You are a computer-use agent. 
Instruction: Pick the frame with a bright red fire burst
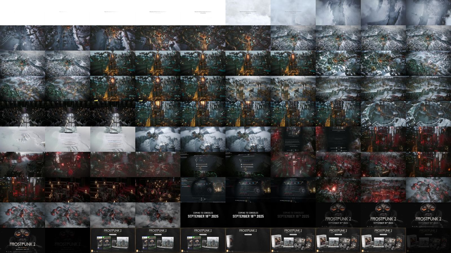338,190
